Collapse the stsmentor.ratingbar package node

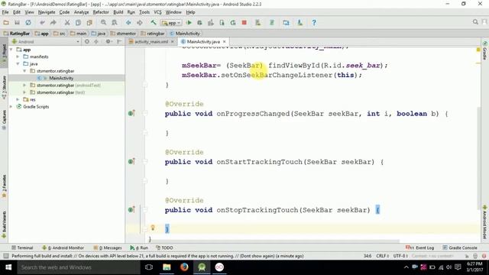(x=24, y=71)
